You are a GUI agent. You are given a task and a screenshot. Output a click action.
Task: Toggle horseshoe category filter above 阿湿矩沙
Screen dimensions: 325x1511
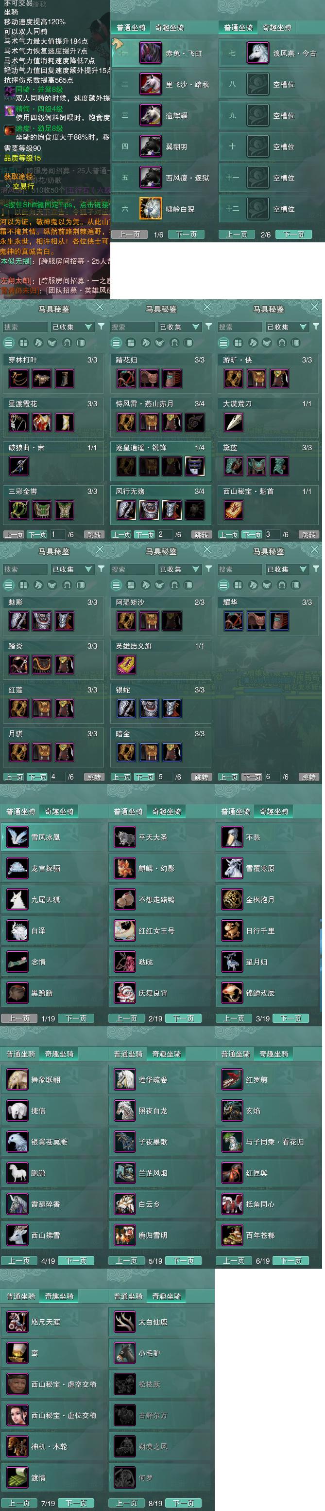(174, 585)
